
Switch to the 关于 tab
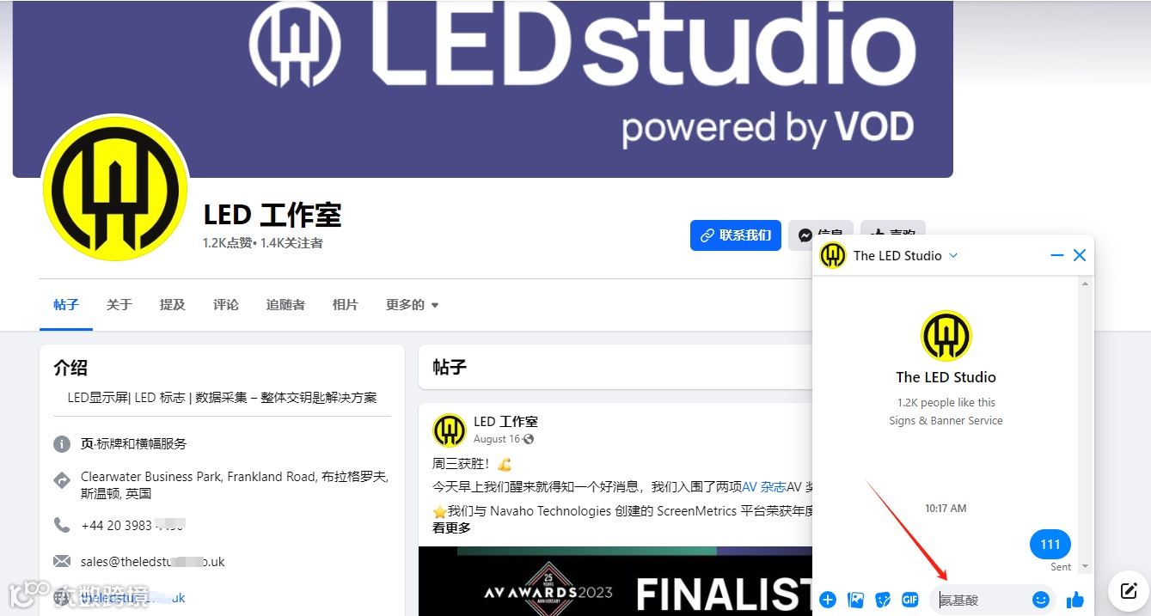(x=119, y=305)
